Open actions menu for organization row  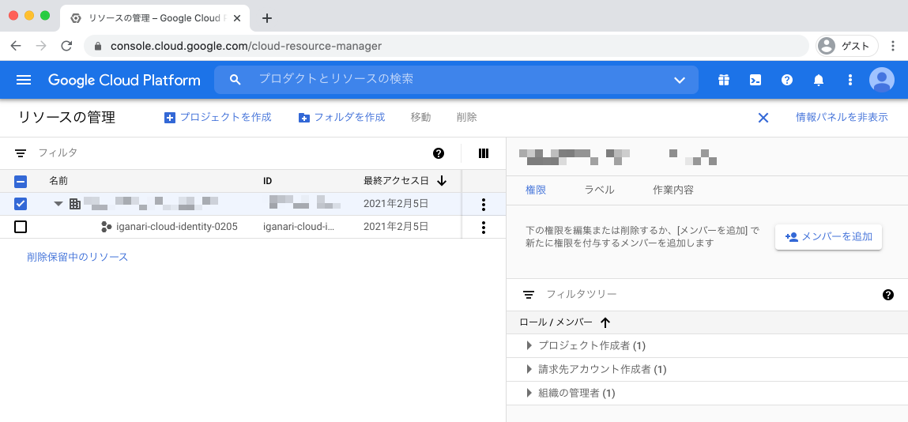tap(484, 204)
